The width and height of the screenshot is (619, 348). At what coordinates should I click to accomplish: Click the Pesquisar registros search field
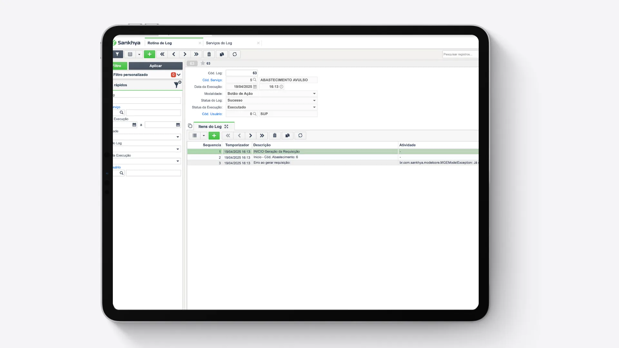coord(460,54)
